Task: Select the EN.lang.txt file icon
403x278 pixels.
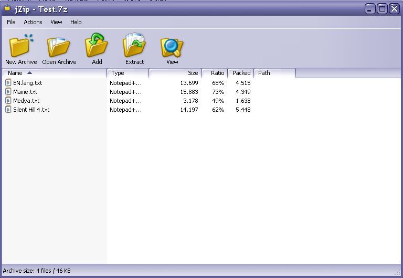Action: (x=8, y=83)
